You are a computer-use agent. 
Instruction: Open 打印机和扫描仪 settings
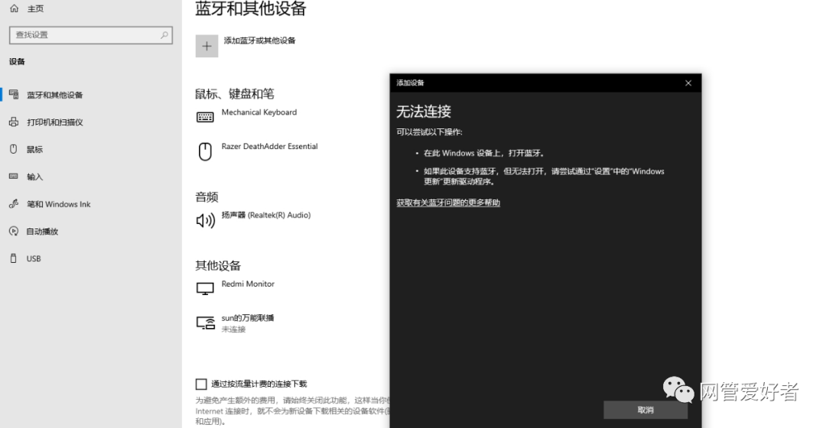tap(55, 122)
